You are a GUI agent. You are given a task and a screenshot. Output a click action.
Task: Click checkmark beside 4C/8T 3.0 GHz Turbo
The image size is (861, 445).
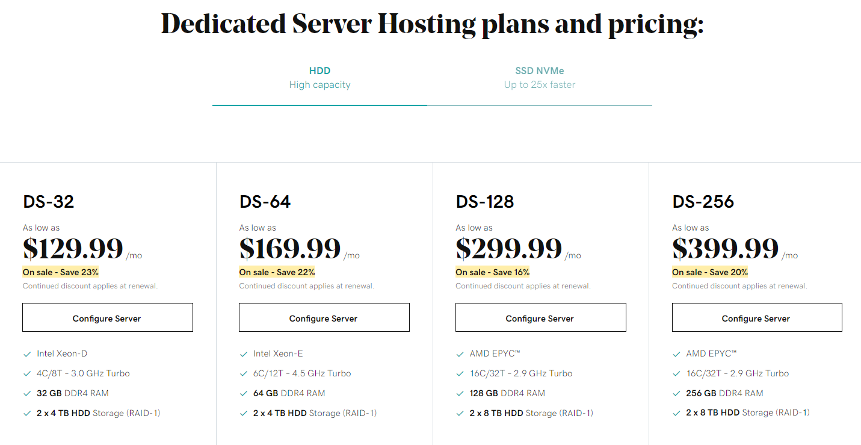tap(27, 374)
